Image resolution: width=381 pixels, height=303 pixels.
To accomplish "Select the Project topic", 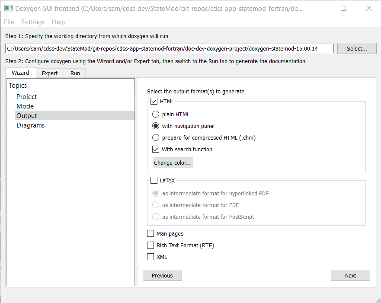I will click(26, 97).
